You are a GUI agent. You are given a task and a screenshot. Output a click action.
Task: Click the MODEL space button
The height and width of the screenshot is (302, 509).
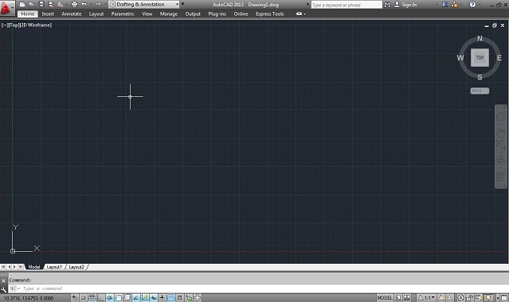pyautogui.click(x=385, y=297)
